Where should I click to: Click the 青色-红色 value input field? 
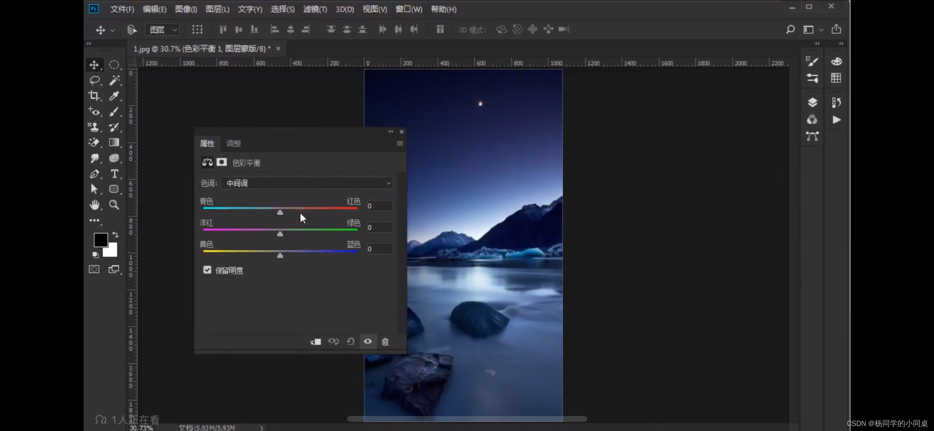click(379, 206)
